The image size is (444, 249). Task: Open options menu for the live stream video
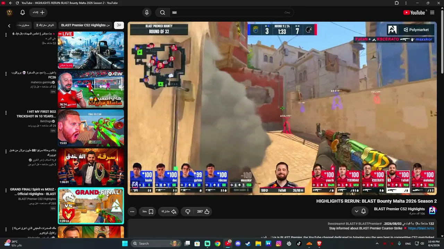point(6,35)
